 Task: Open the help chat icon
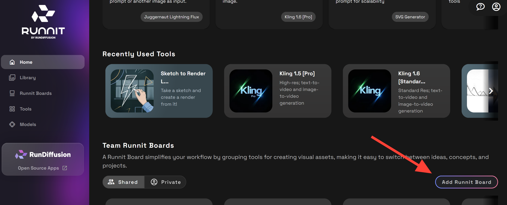click(480, 7)
